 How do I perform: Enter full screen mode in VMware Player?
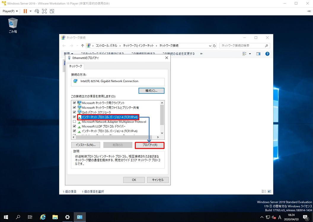pyautogui.click(x=44, y=11)
